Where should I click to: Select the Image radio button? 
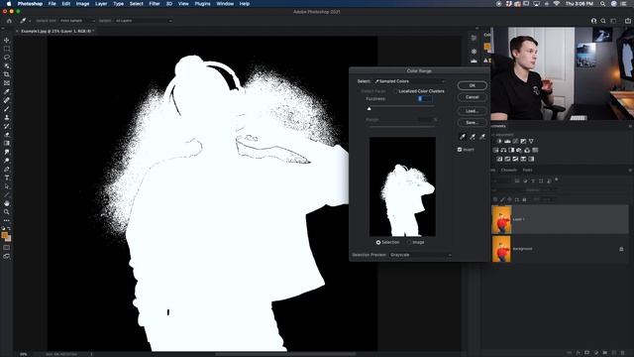pos(409,242)
